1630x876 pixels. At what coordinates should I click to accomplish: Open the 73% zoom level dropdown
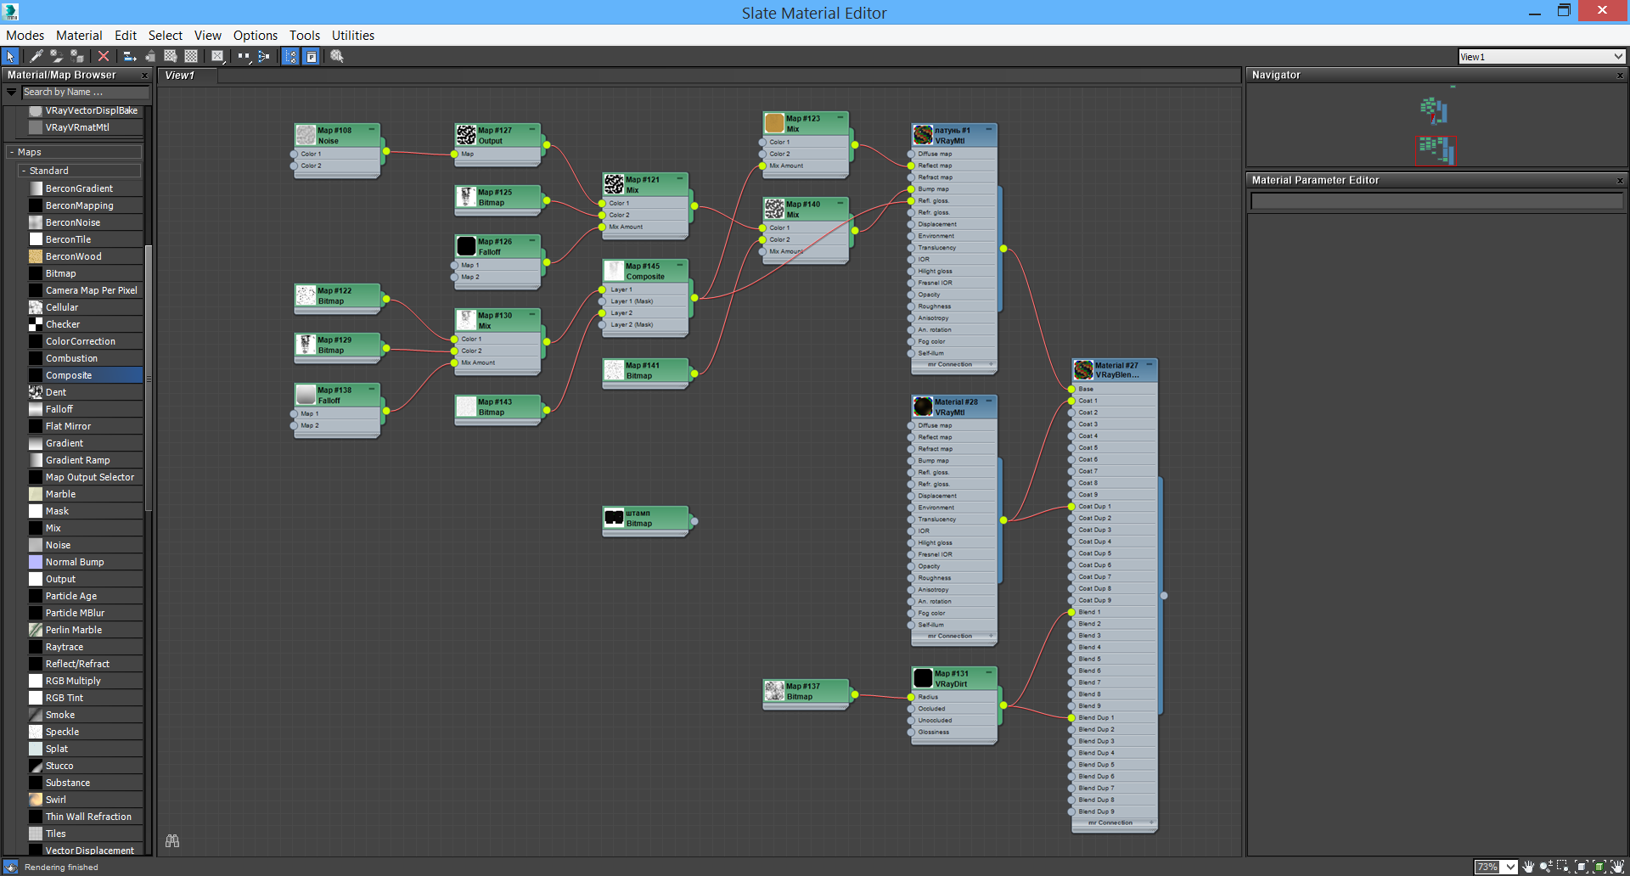(1510, 867)
